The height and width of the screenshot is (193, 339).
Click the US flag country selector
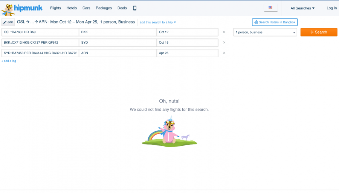[270, 8]
